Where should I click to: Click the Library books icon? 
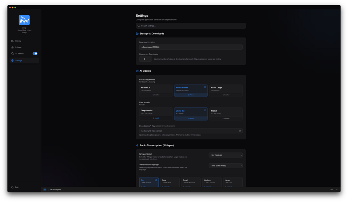tap(12, 41)
